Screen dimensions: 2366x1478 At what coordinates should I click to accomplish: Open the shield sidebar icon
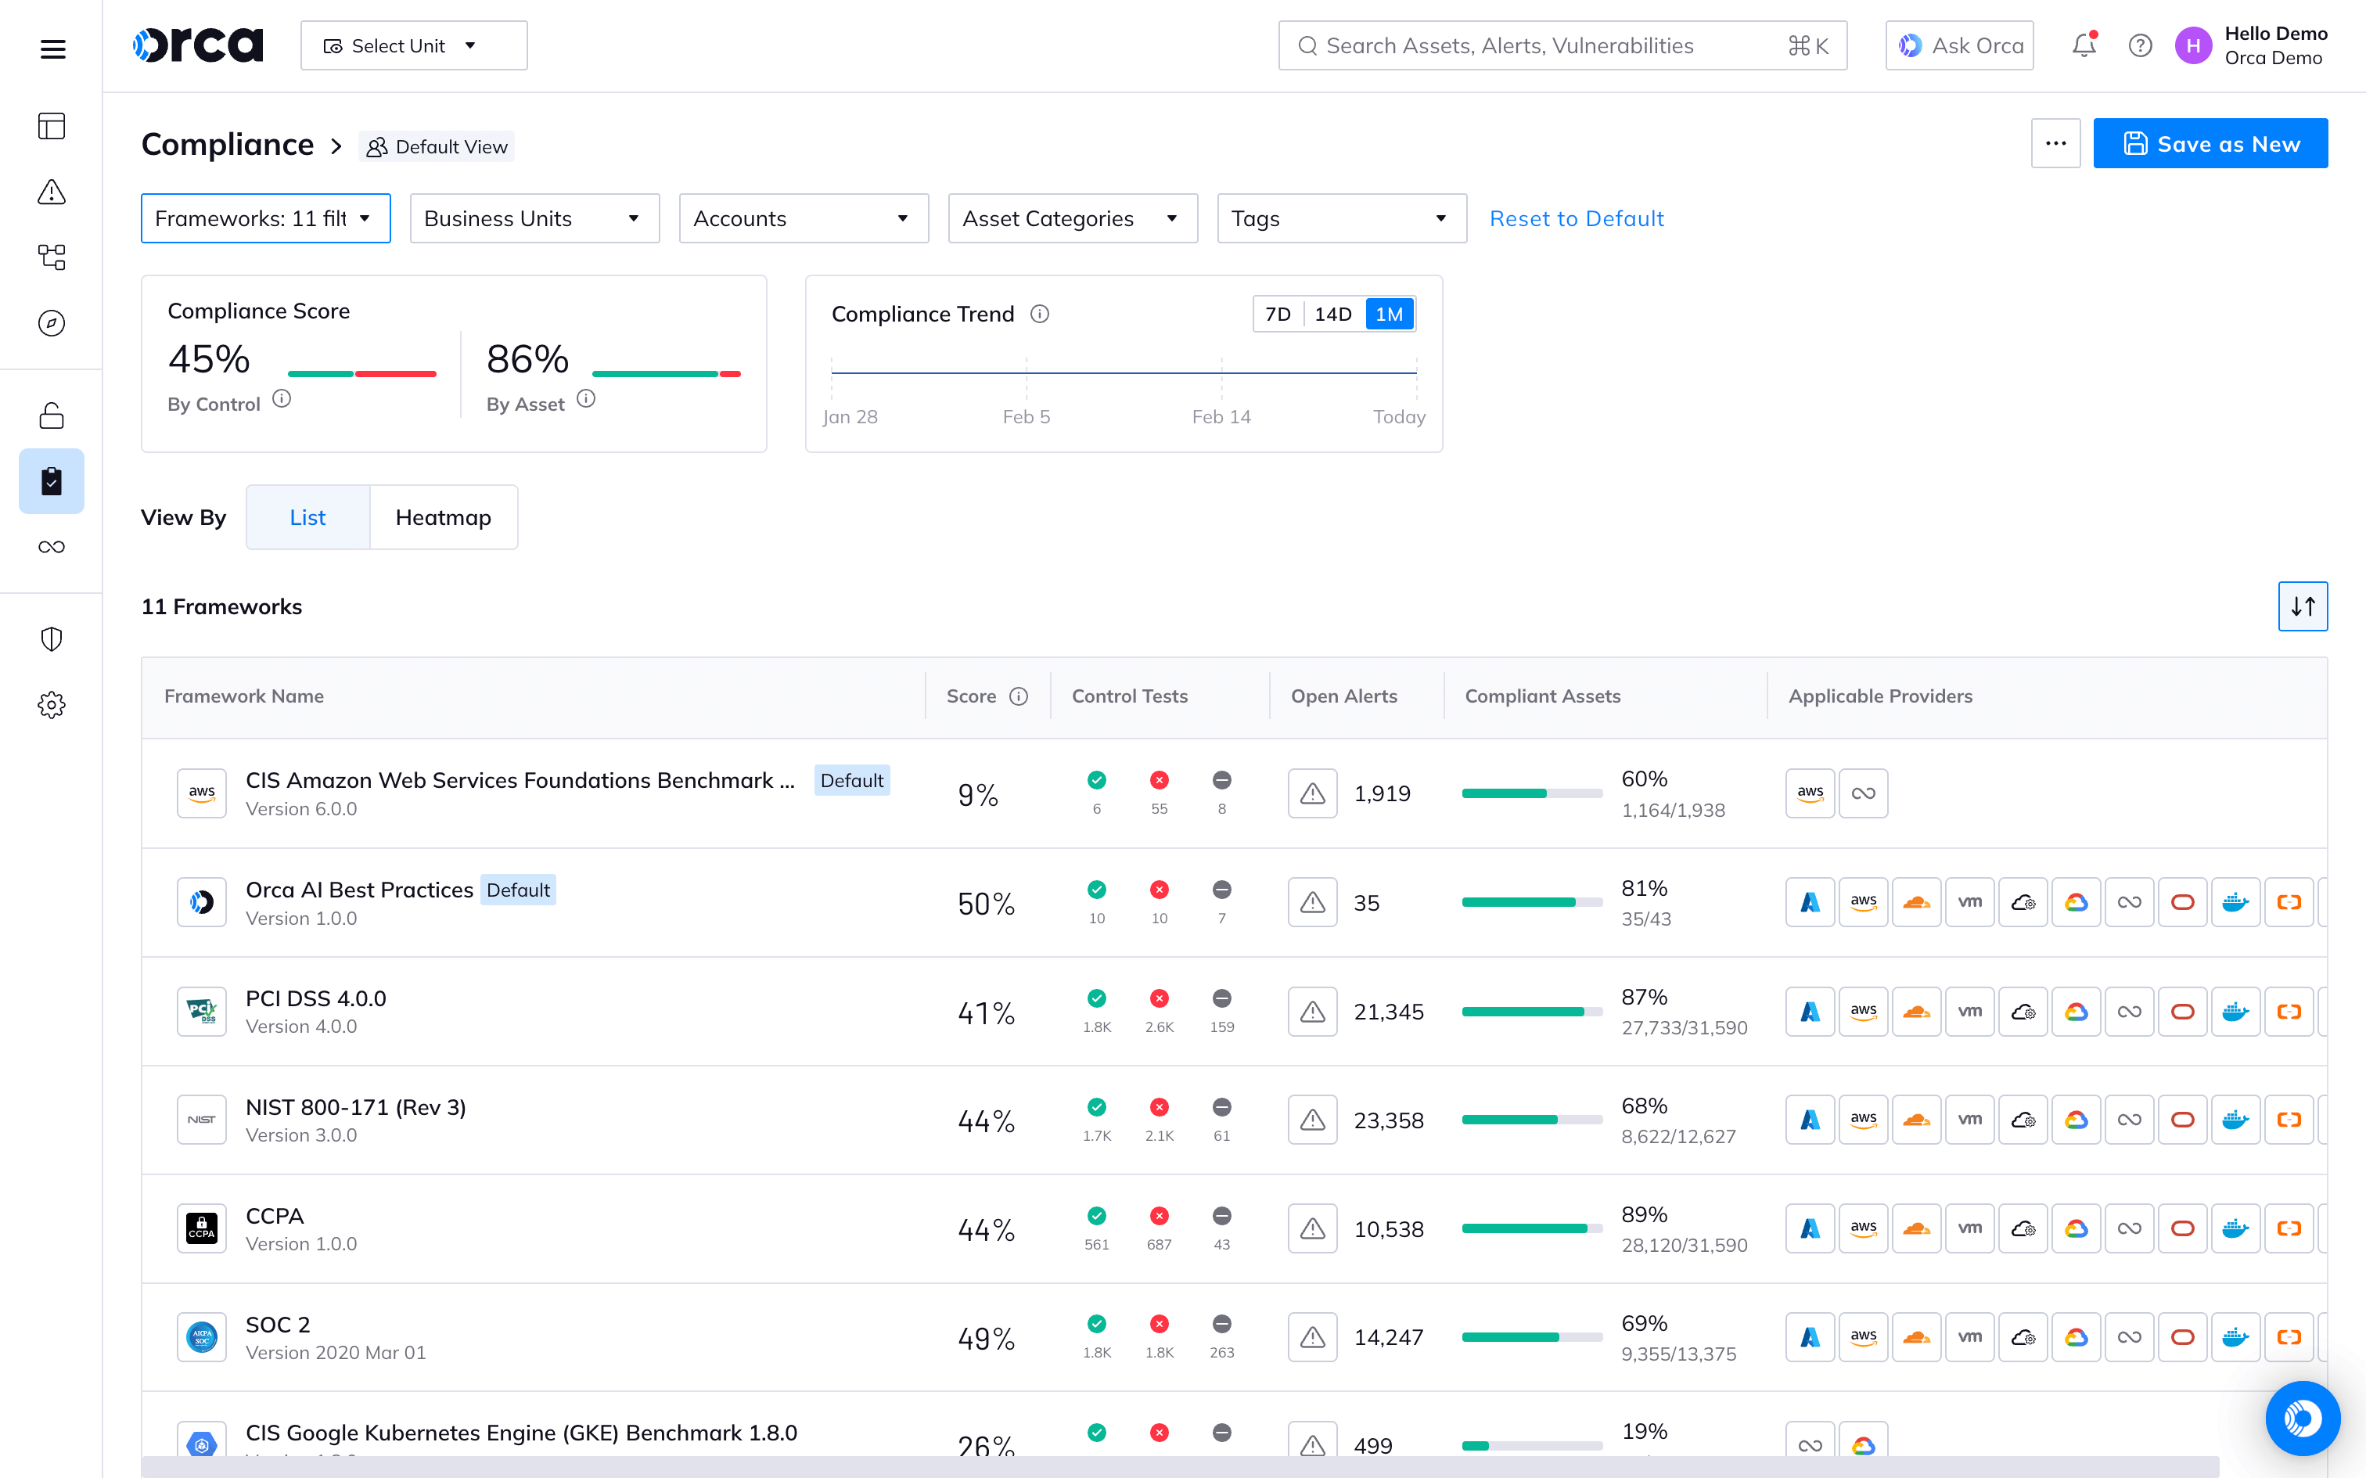click(x=52, y=639)
